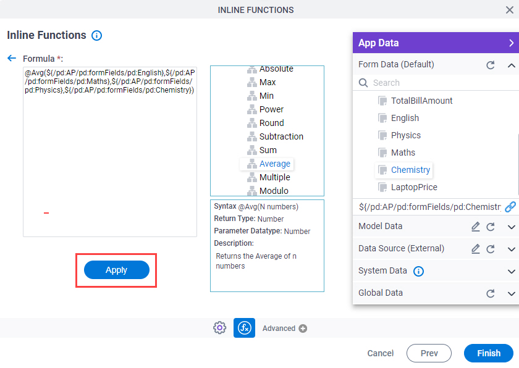The height and width of the screenshot is (368, 519).
Task: Collapse the Form Data (Default) section
Action: pyautogui.click(x=511, y=65)
